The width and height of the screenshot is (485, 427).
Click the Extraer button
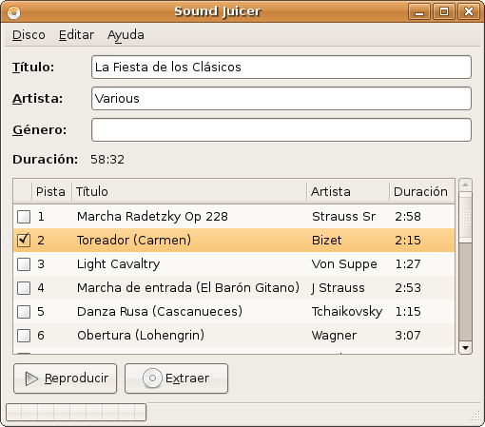[176, 378]
